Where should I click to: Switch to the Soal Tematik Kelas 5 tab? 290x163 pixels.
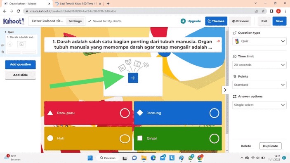point(78,4)
